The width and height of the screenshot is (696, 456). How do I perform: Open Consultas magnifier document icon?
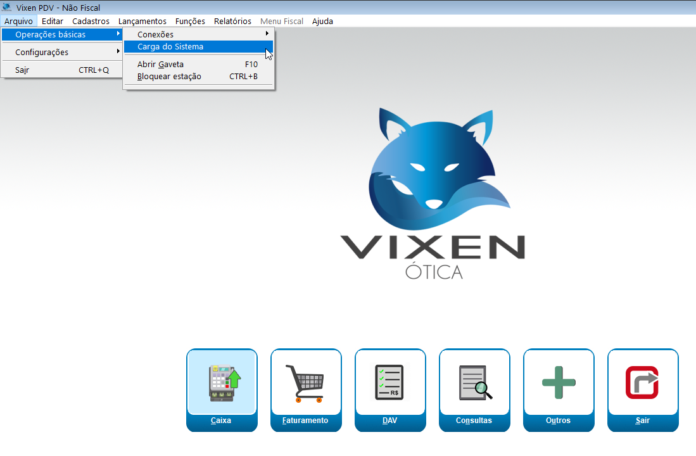point(474,383)
